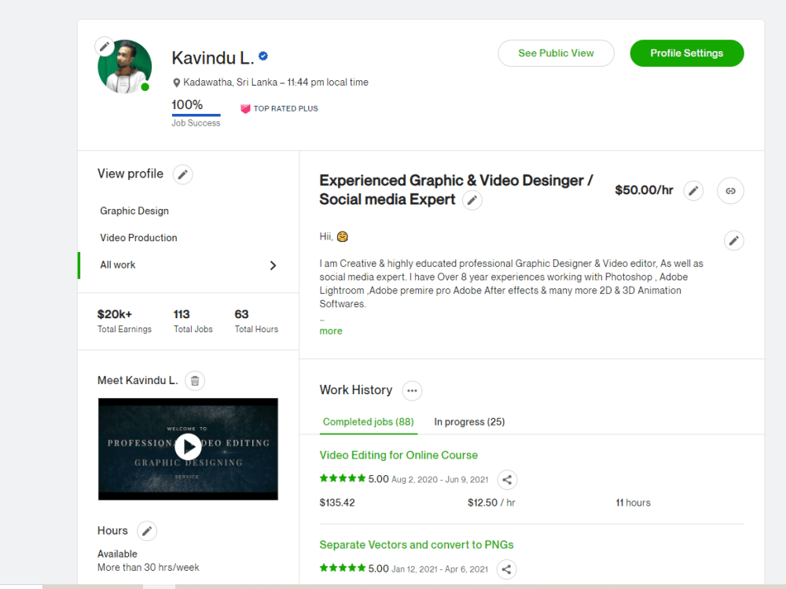The image size is (786, 589).
Task: Click the $135.42 earnings amount
Action: coord(337,503)
